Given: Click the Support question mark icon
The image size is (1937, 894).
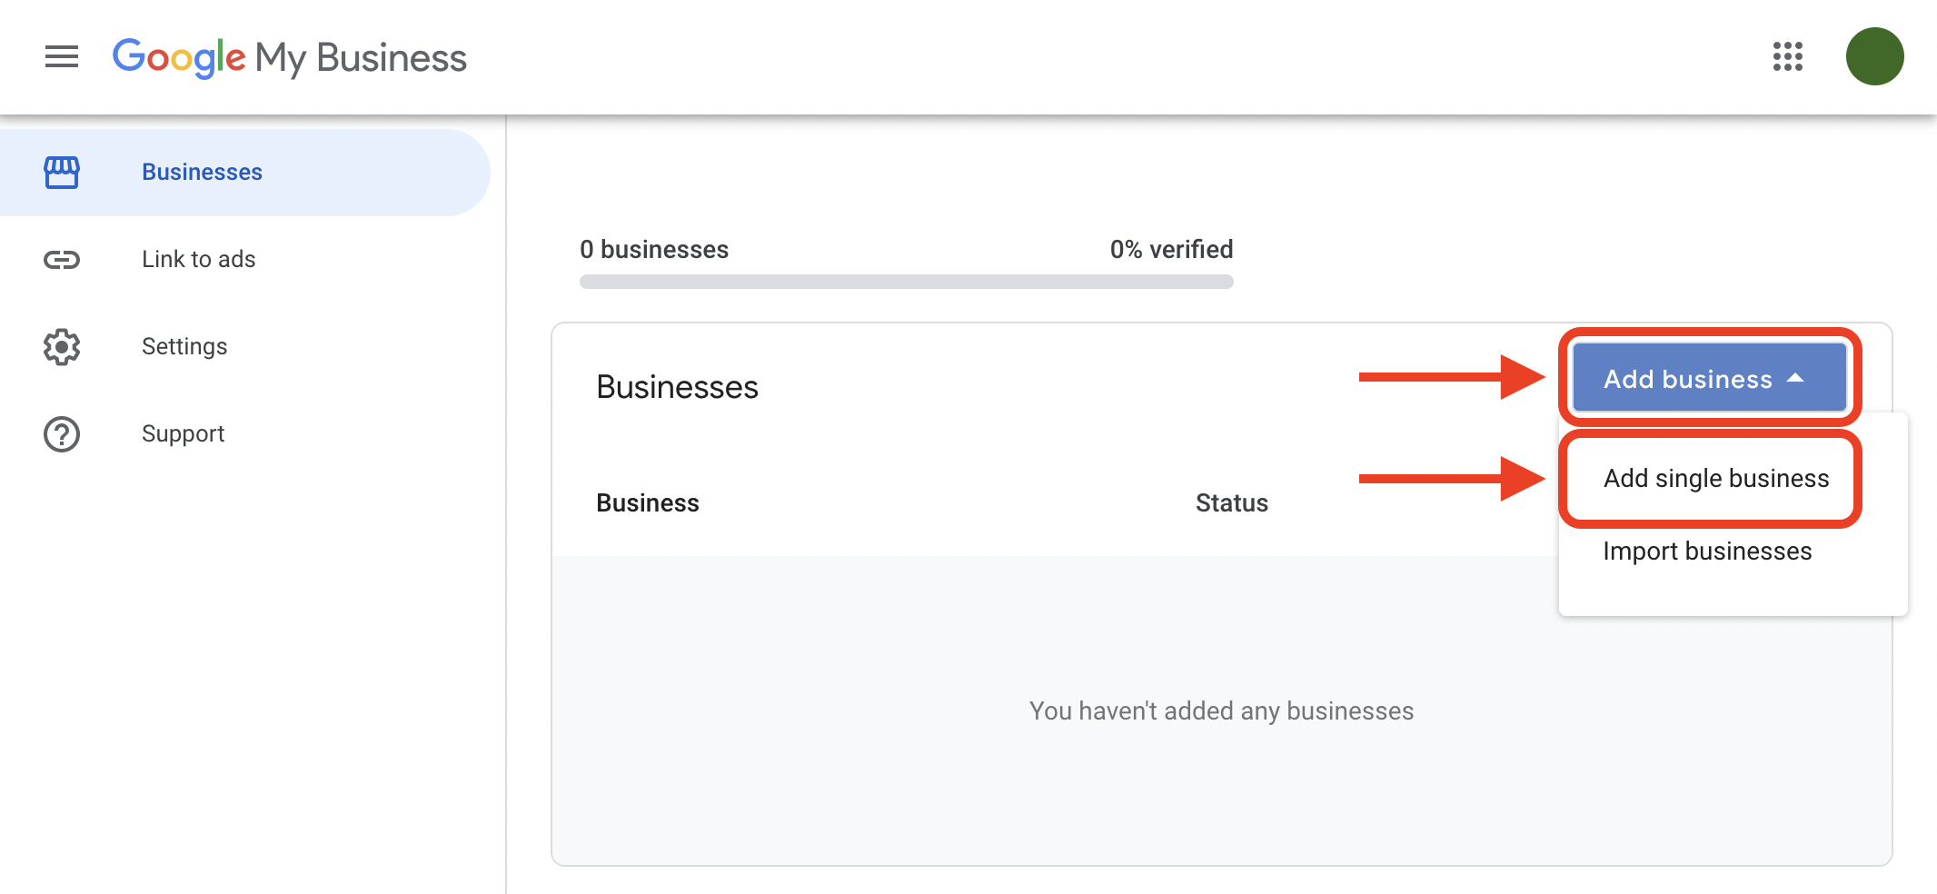Looking at the screenshot, I should tap(61, 433).
